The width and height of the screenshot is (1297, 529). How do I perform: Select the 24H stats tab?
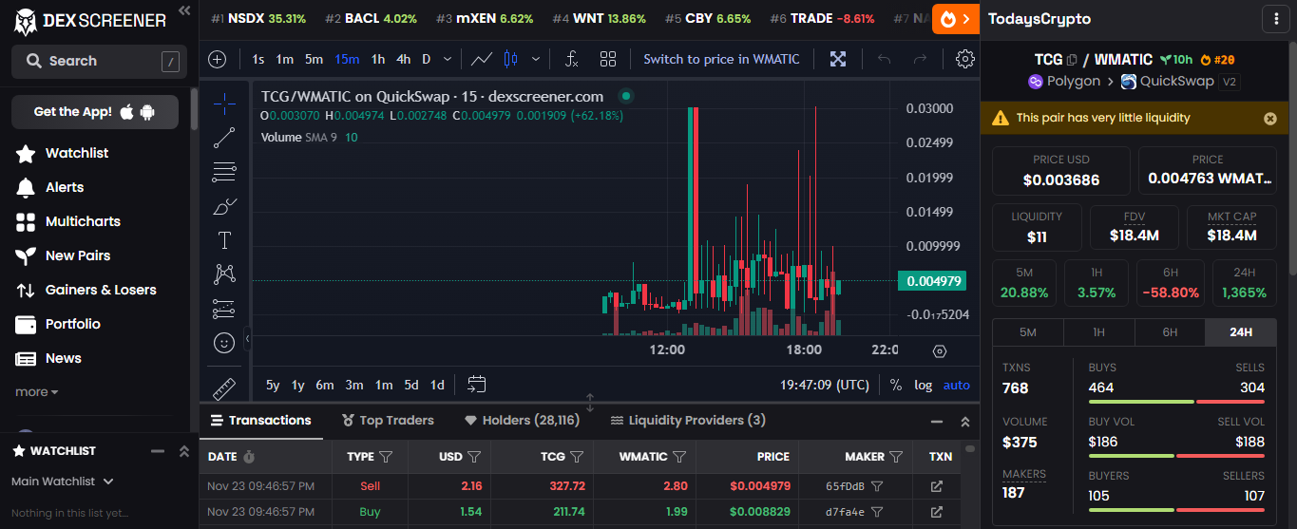(1241, 332)
